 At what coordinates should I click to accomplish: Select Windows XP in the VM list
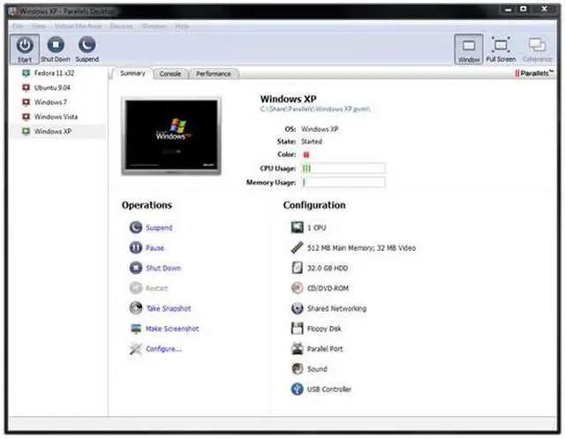click(x=57, y=132)
